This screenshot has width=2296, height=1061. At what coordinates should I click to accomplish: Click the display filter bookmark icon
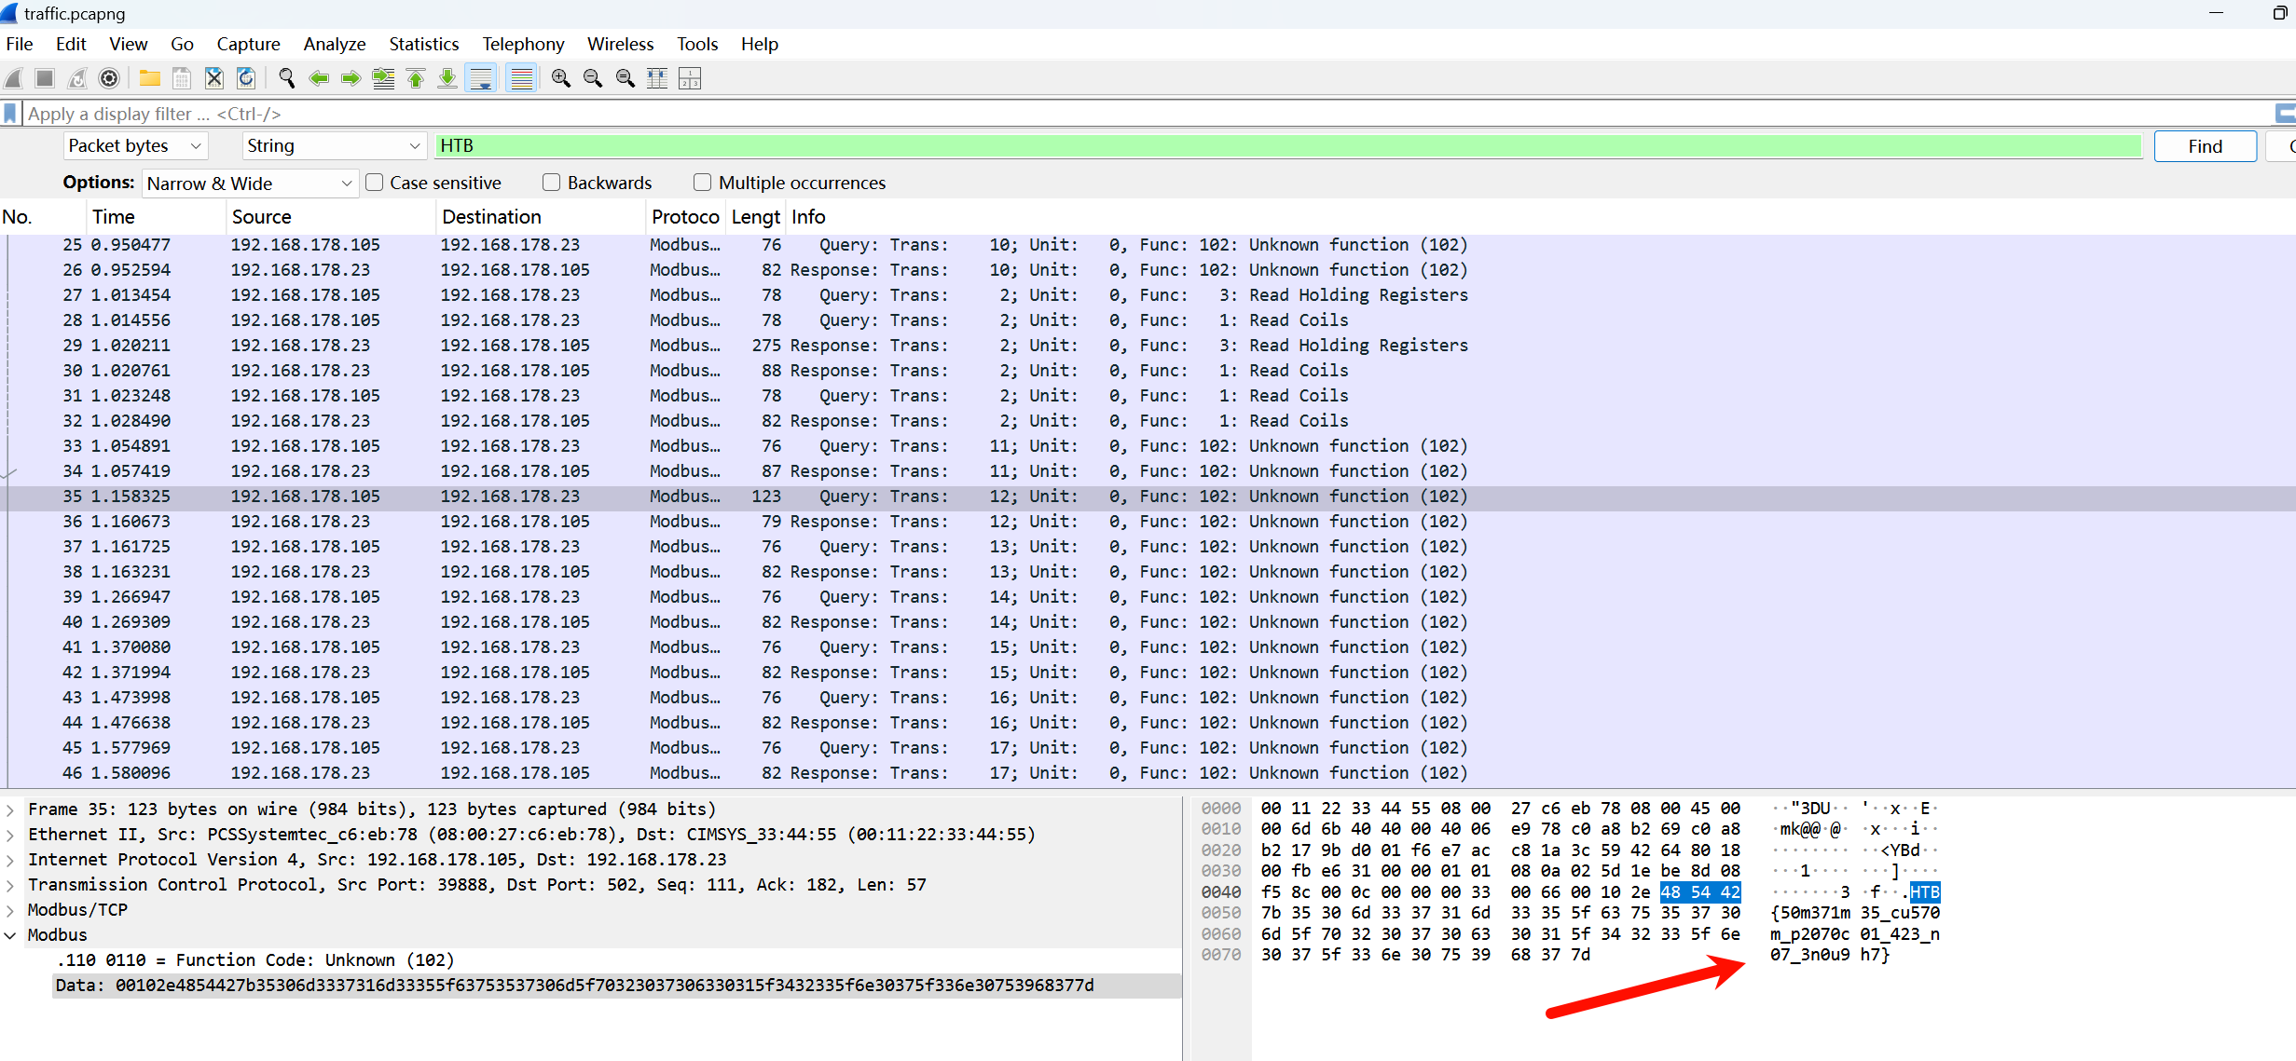pos(10,114)
